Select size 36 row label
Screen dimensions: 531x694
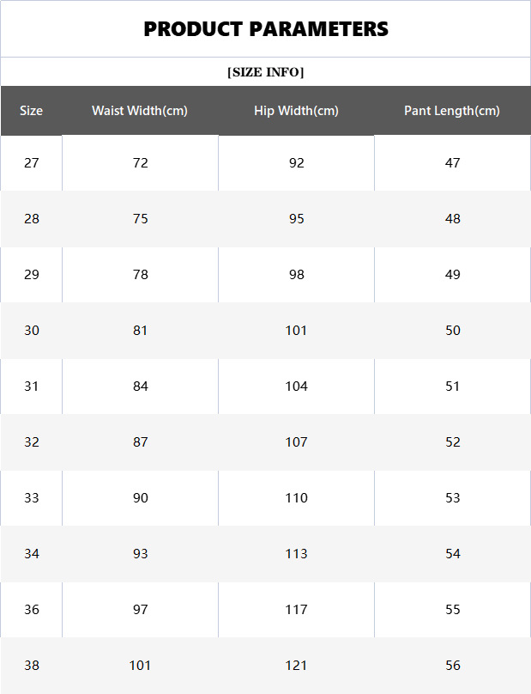[32, 610]
